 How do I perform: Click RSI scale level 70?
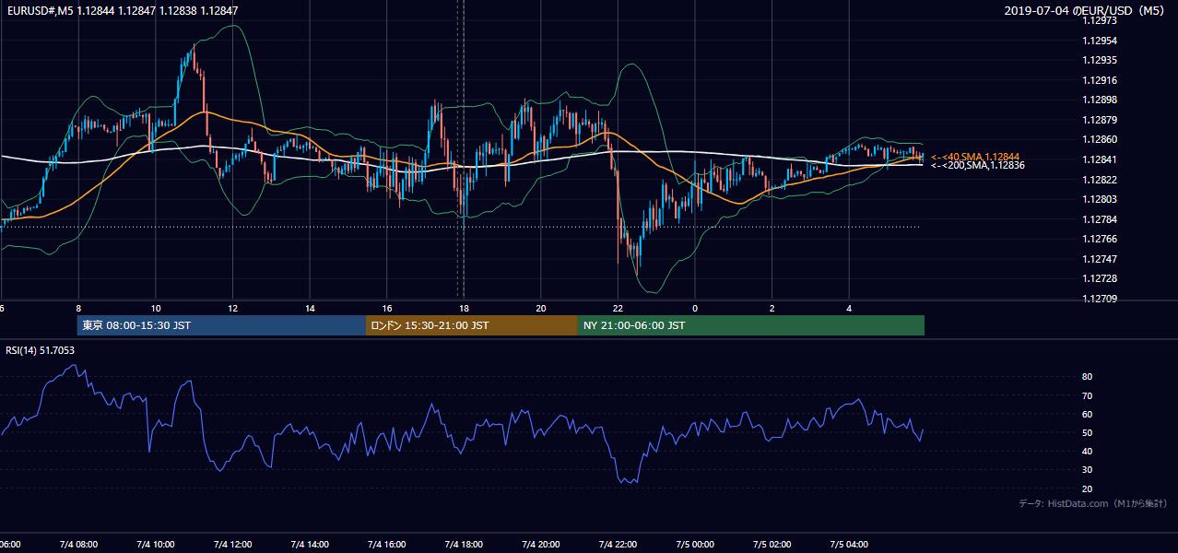click(x=1087, y=396)
